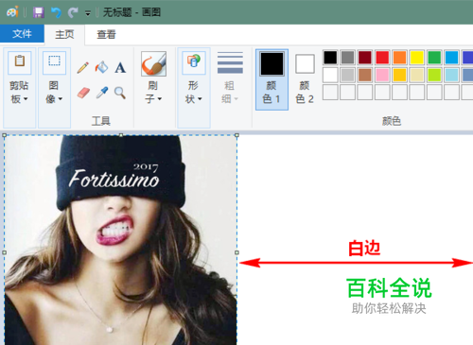Viewport: 473px width, 345px height.
Task: Pick the brown color swatch
Action: click(365, 75)
